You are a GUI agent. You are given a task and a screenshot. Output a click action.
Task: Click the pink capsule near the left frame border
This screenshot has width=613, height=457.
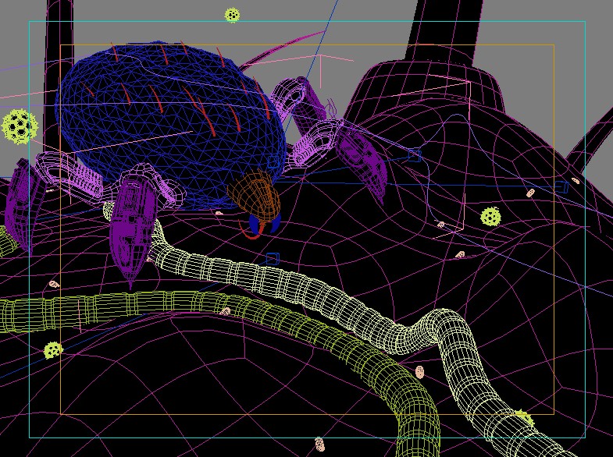tap(54, 285)
